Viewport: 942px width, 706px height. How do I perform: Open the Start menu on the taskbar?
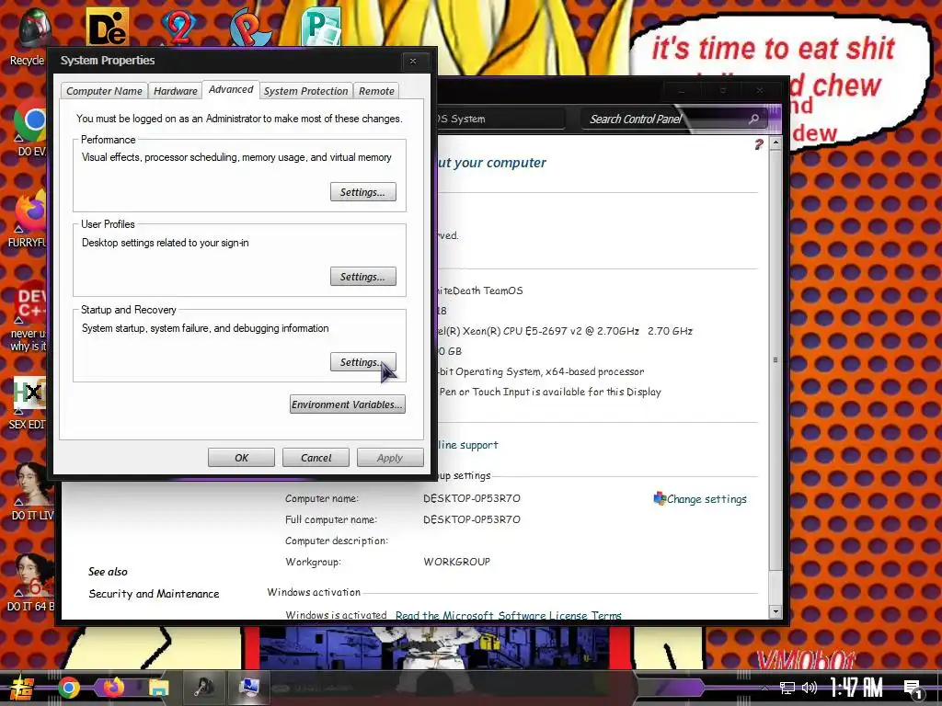21,688
